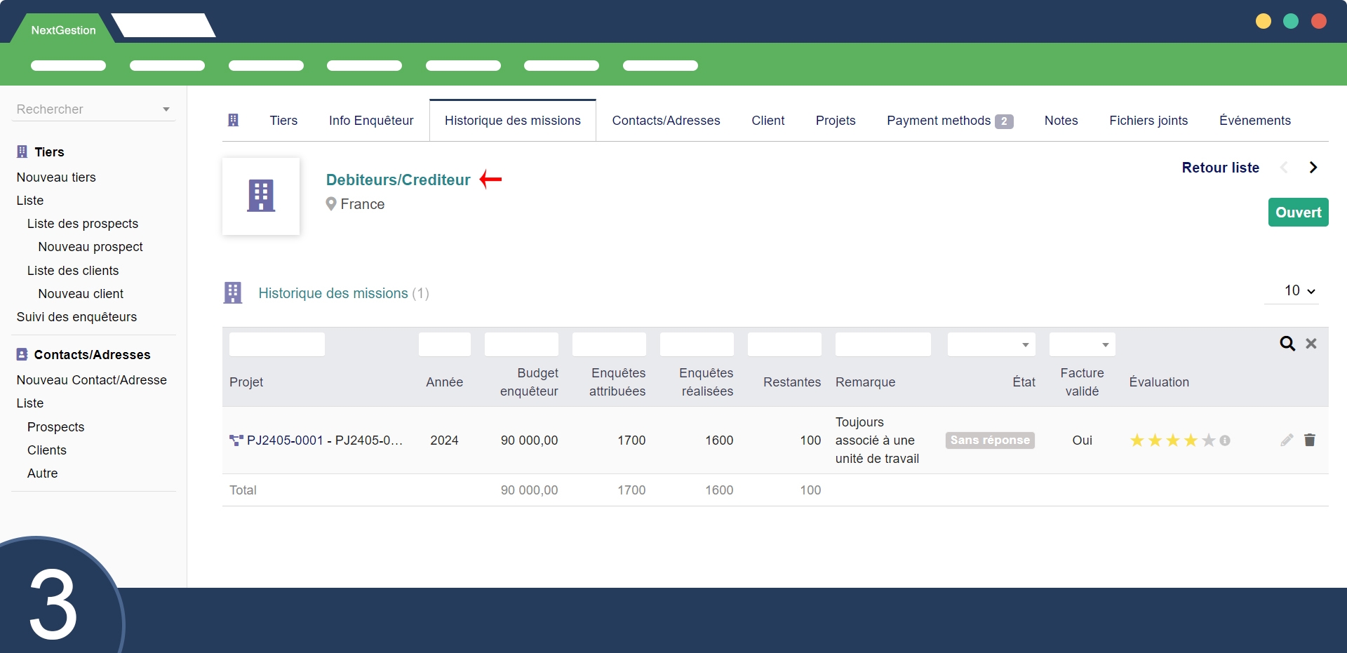Viewport: 1347px width, 653px height.
Task: Open the Facture validé filter dropdown
Action: (1081, 344)
